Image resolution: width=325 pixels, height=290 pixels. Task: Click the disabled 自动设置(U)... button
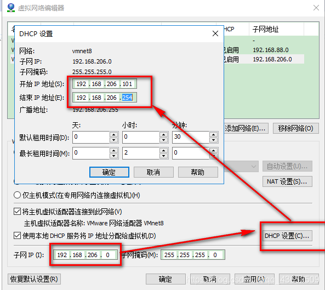point(287,166)
